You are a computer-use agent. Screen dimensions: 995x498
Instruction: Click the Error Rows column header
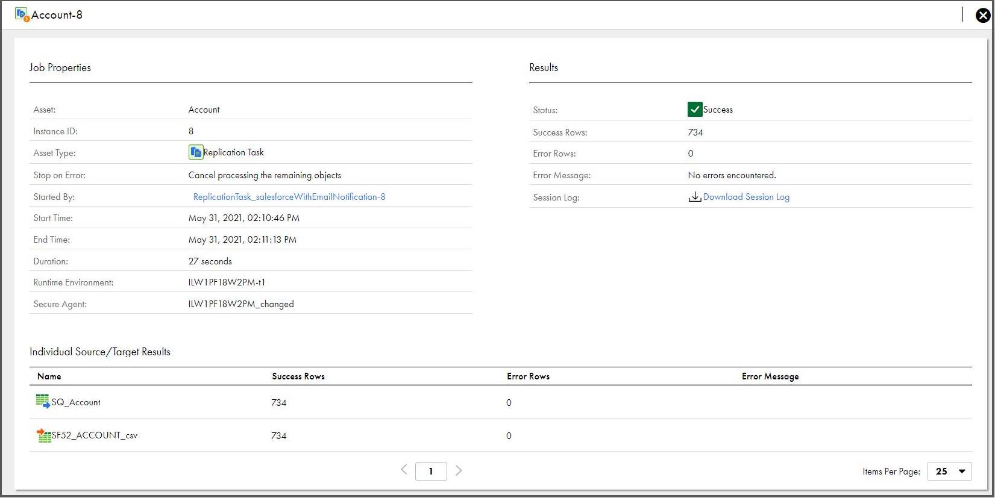(x=529, y=376)
